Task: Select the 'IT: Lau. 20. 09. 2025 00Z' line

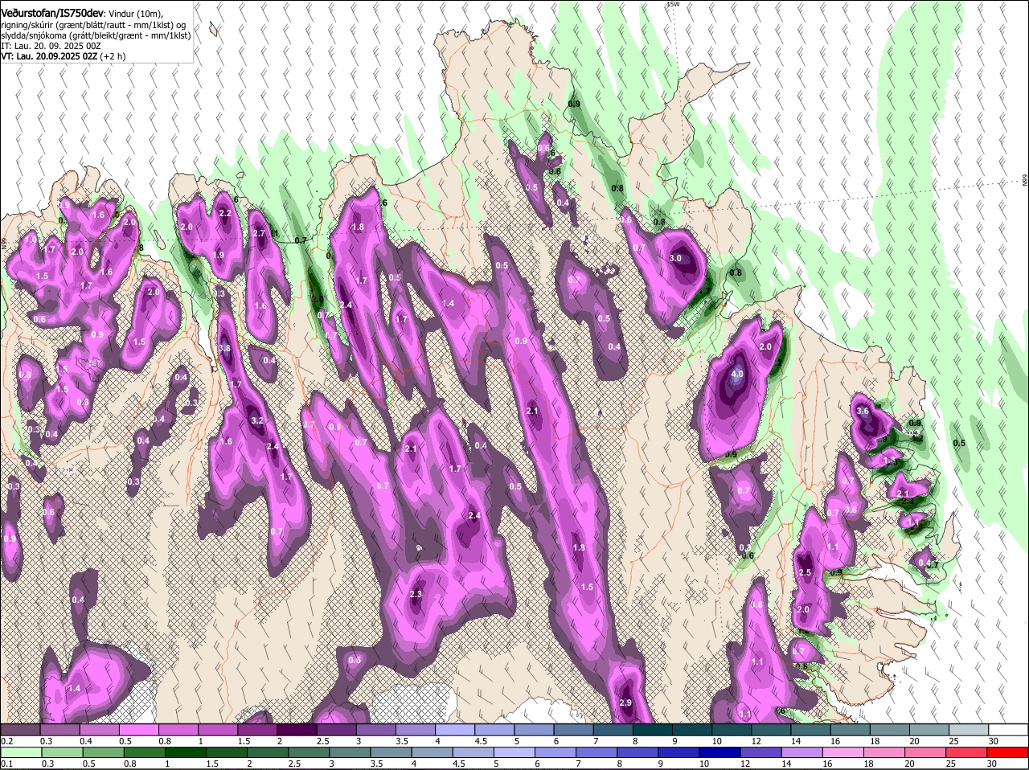Action: coord(51,46)
